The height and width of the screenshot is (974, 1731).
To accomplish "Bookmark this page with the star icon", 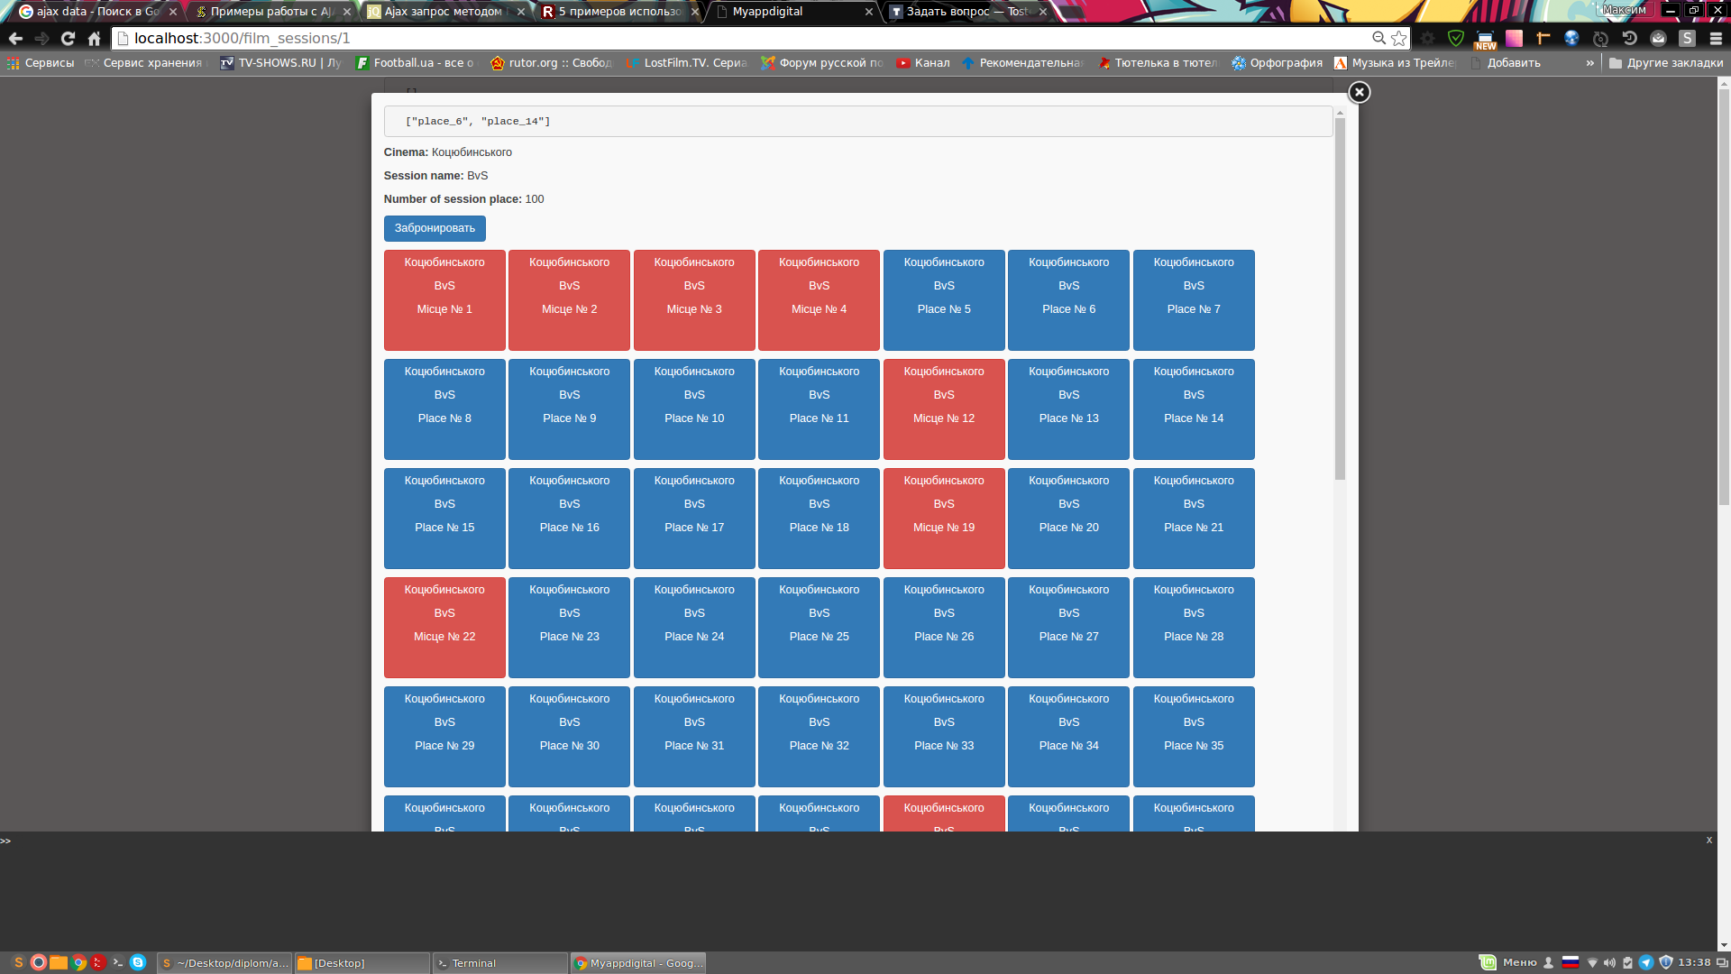I will click(x=1398, y=38).
